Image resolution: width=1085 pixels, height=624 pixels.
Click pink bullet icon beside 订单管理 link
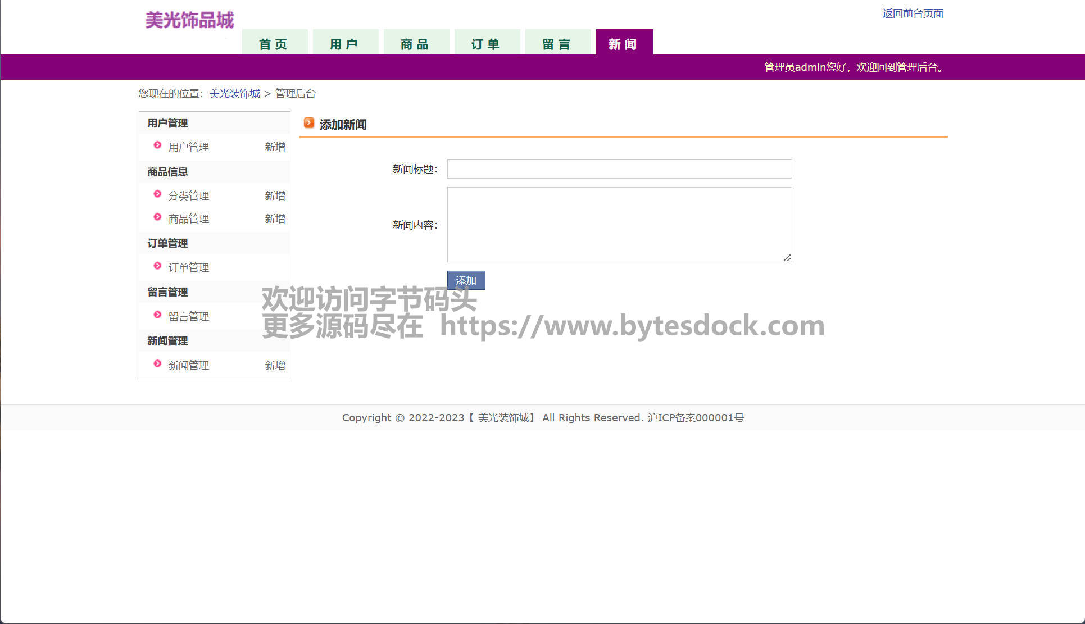pyautogui.click(x=157, y=266)
